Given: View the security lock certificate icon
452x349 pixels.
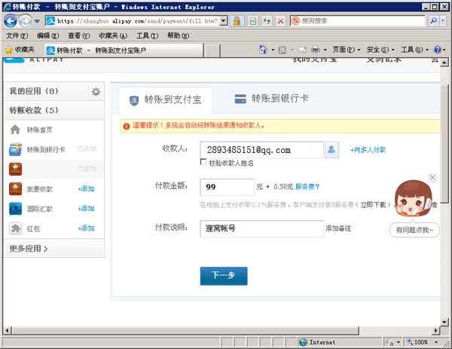Looking at the screenshot, I should (237, 21).
